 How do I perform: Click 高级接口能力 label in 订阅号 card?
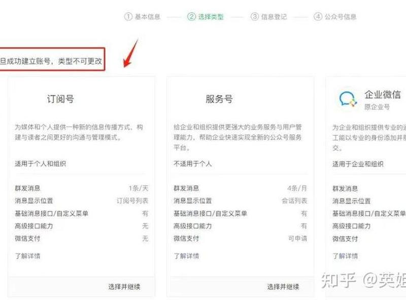34,226
